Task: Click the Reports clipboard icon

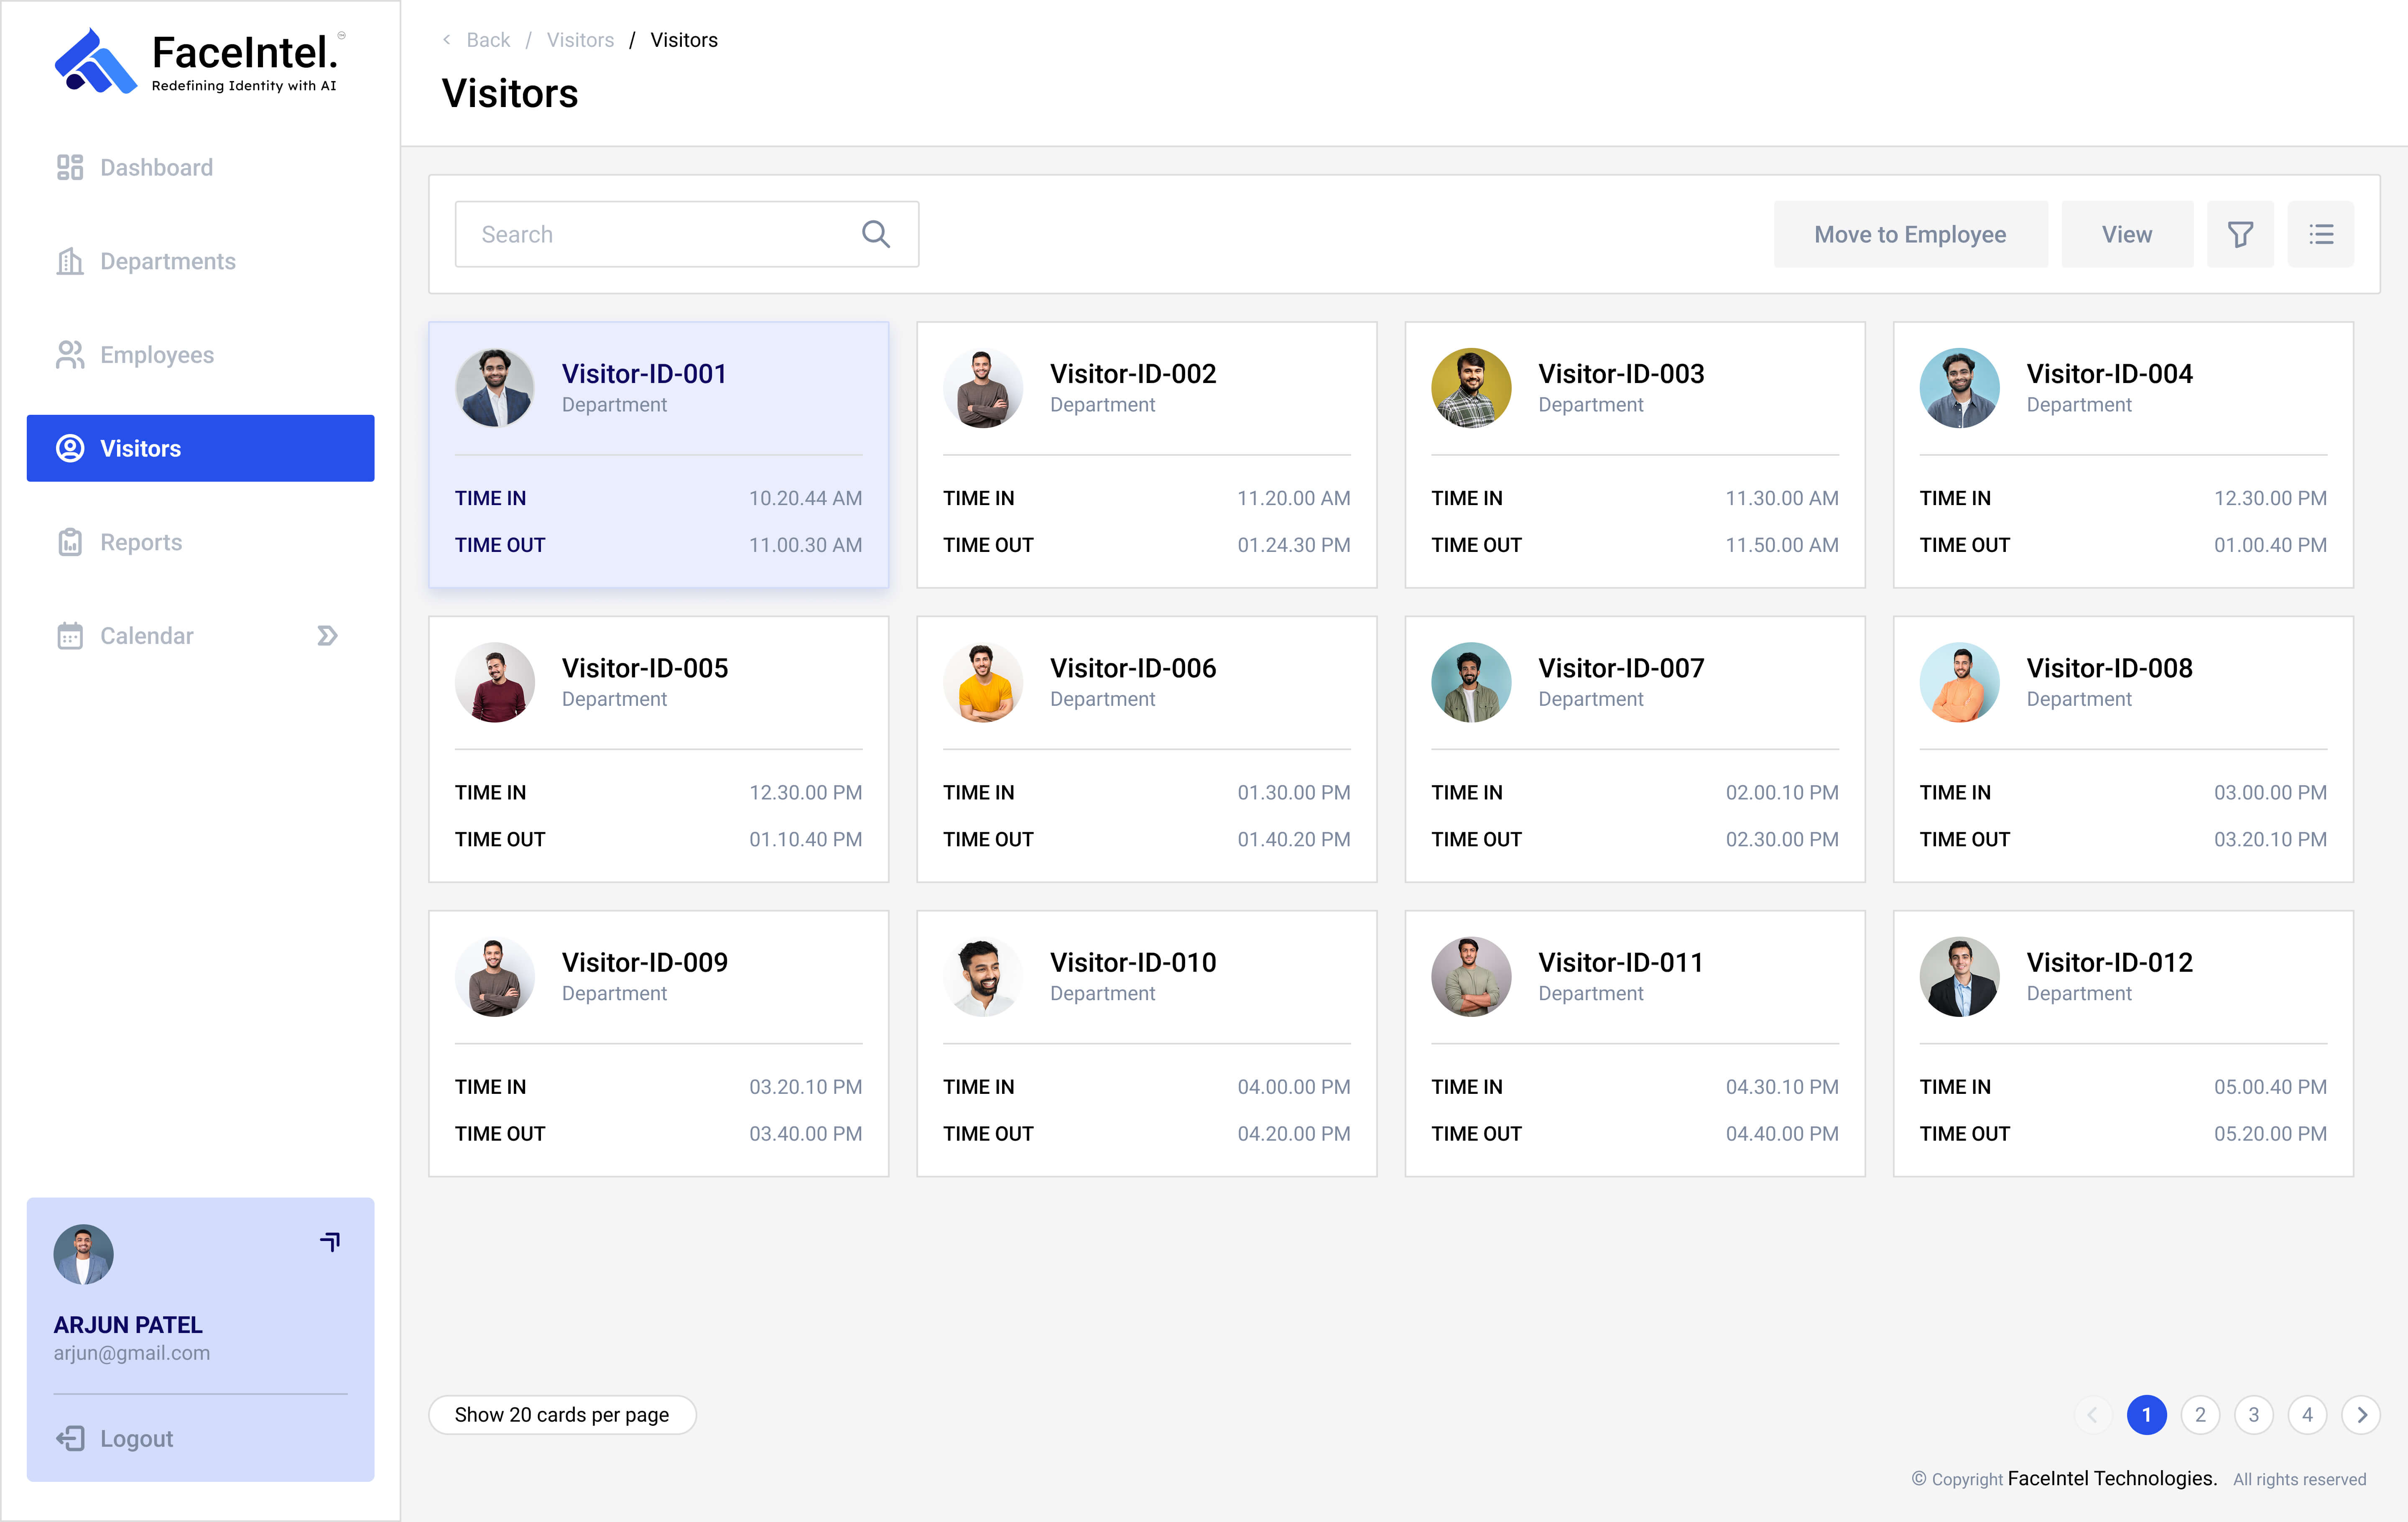Action: point(69,542)
